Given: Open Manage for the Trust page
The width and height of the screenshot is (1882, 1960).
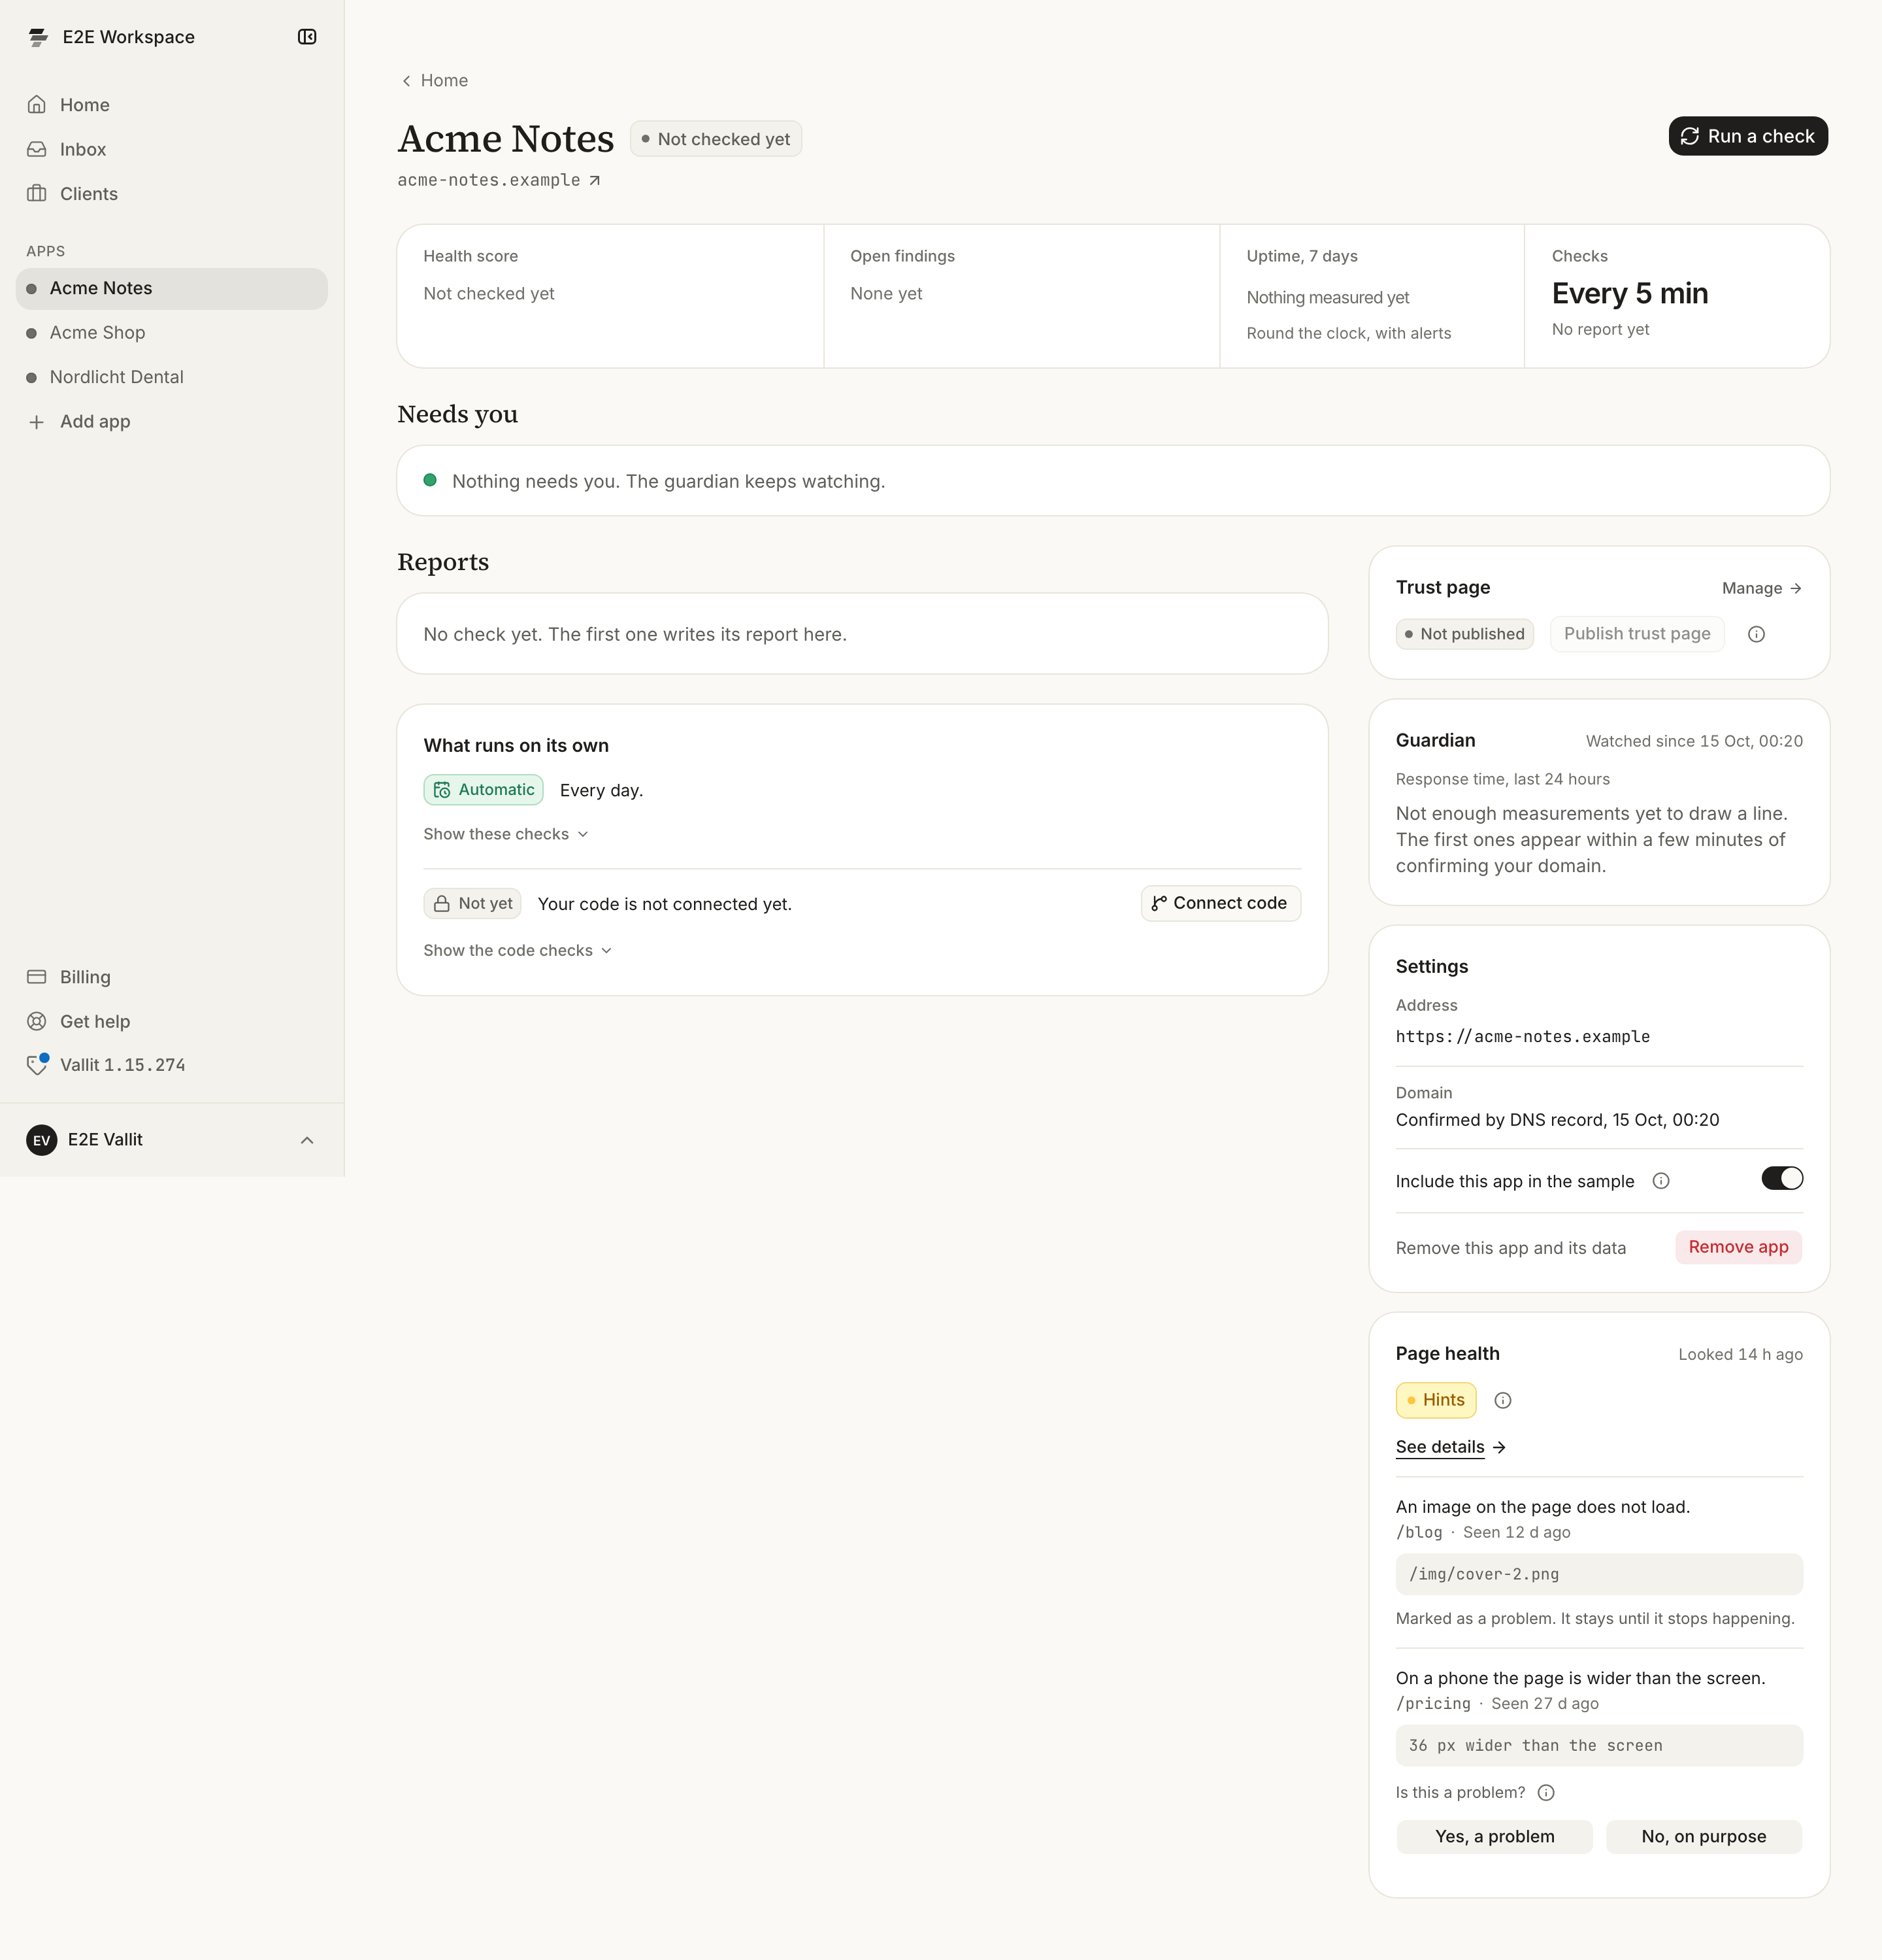Looking at the screenshot, I should pos(1761,588).
